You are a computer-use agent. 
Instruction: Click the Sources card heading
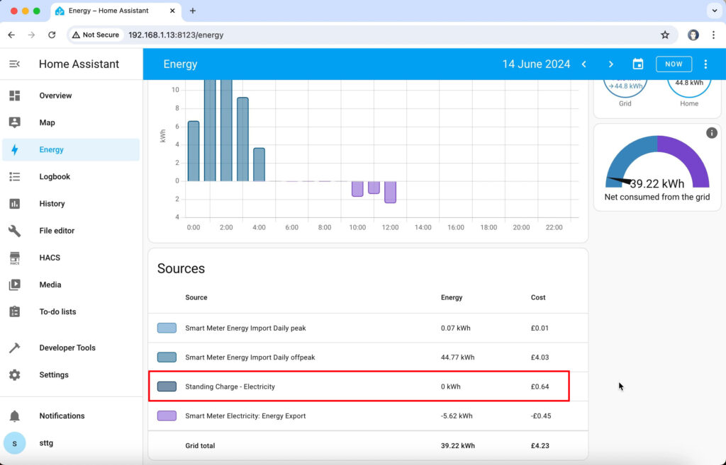181,268
